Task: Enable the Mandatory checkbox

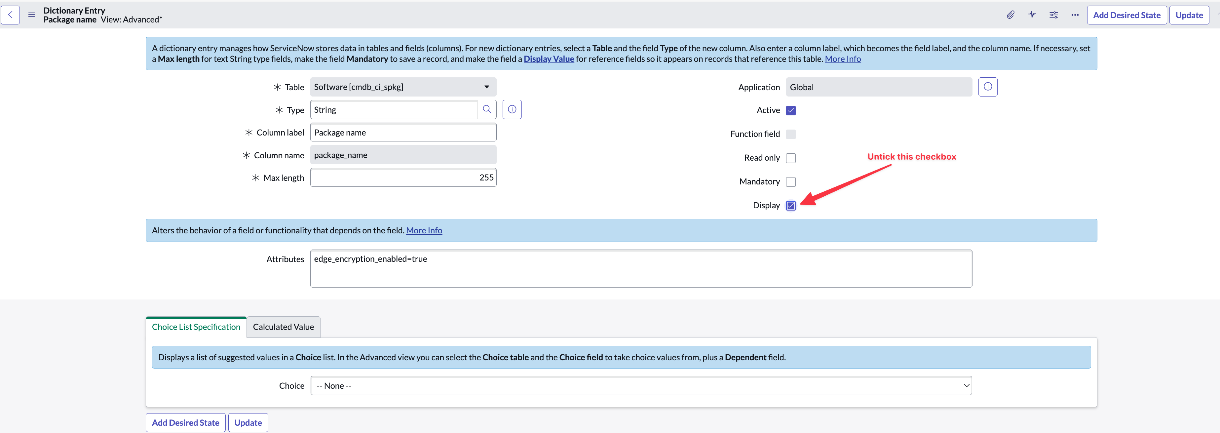Action: pos(790,181)
